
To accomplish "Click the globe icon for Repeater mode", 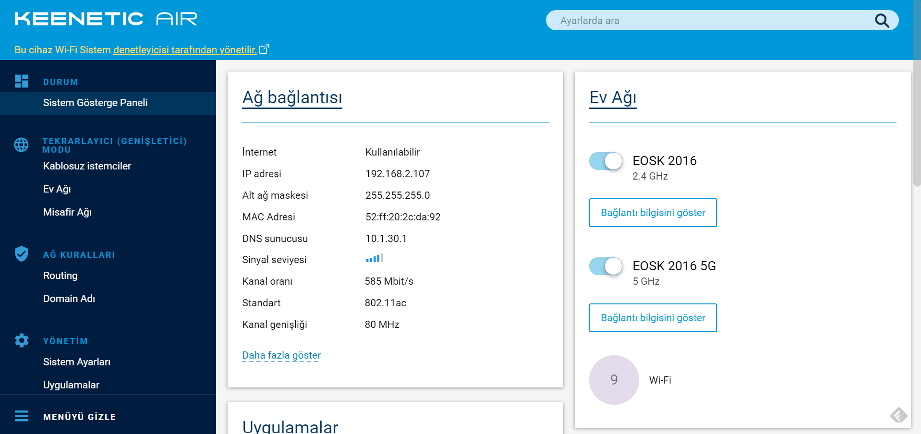I will [x=21, y=145].
